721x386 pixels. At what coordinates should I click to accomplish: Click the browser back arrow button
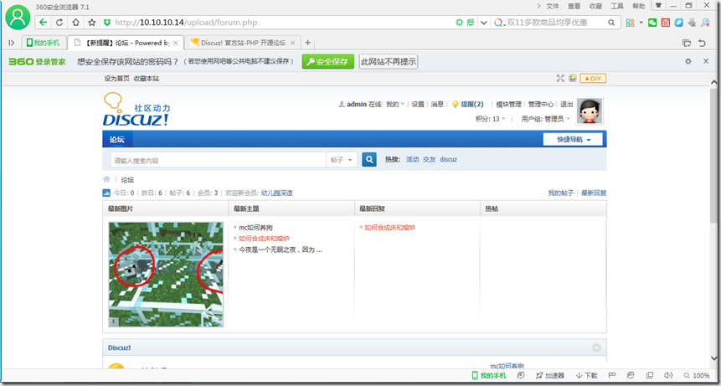44,22
